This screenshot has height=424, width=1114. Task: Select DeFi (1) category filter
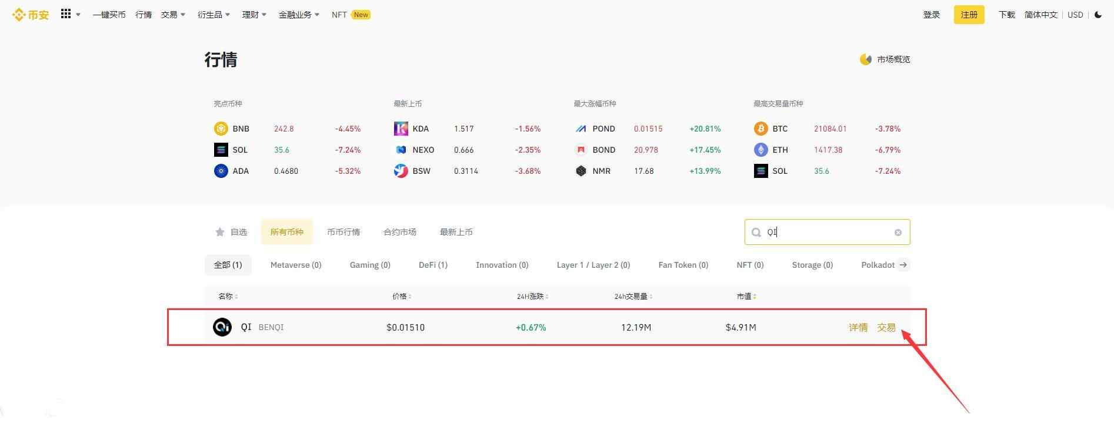[x=433, y=265]
